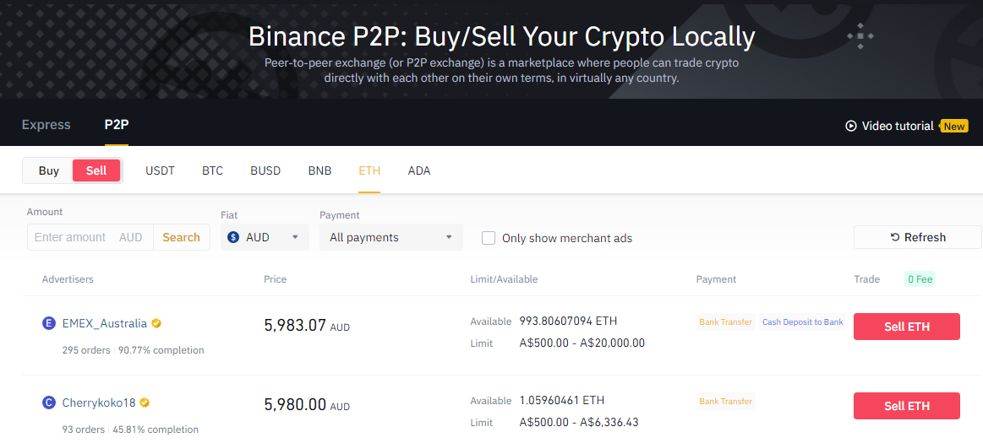Click the AUD dollar currency icon
Image resolution: width=983 pixels, height=443 pixels.
pyautogui.click(x=234, y=237)
